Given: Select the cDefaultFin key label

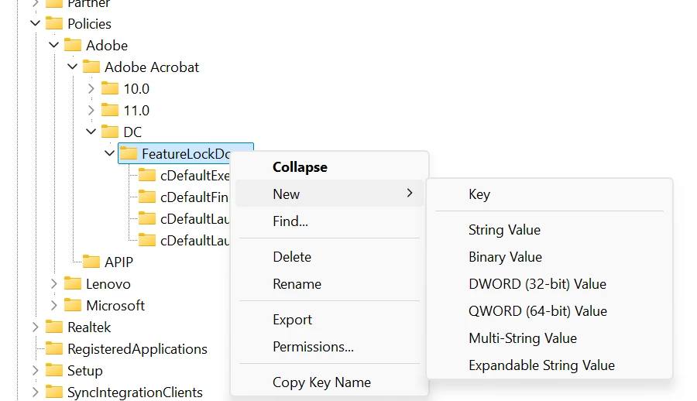Looking at the screenshot, I should point(194,197).
